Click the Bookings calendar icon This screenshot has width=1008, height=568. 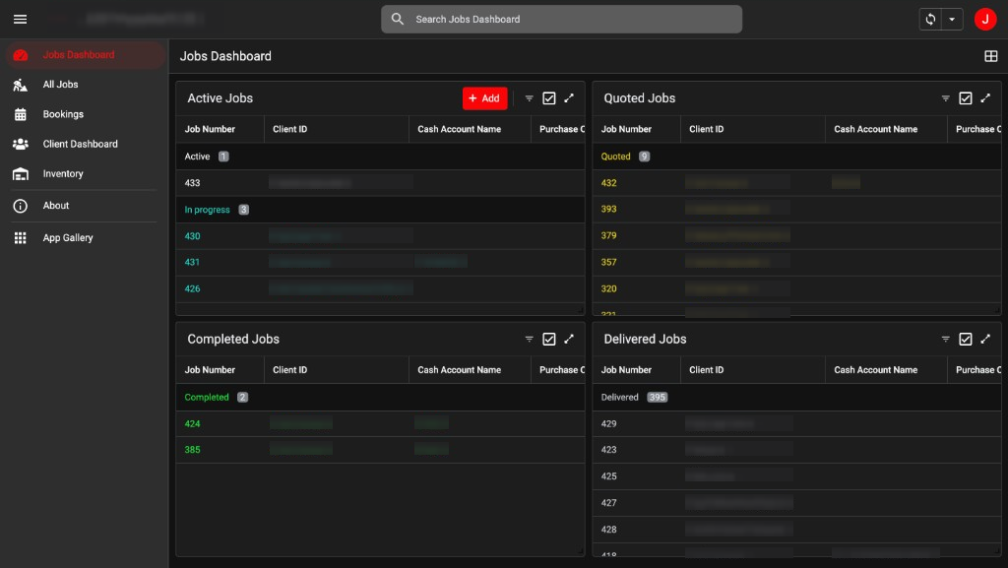[21, 114]
